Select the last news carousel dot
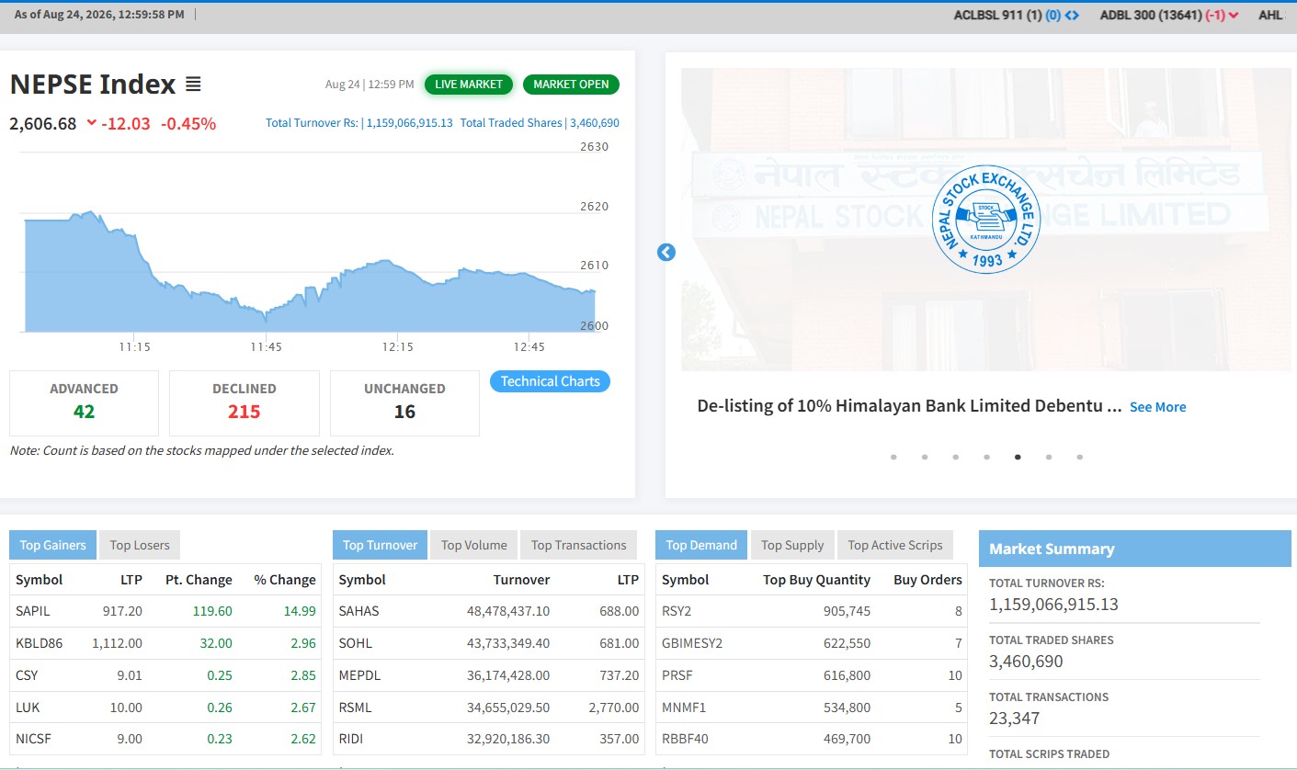This screenshot has width=1297, height=770. 1080,457
